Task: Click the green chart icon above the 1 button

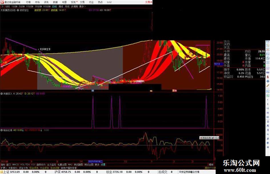Action: tap(268, 95)
